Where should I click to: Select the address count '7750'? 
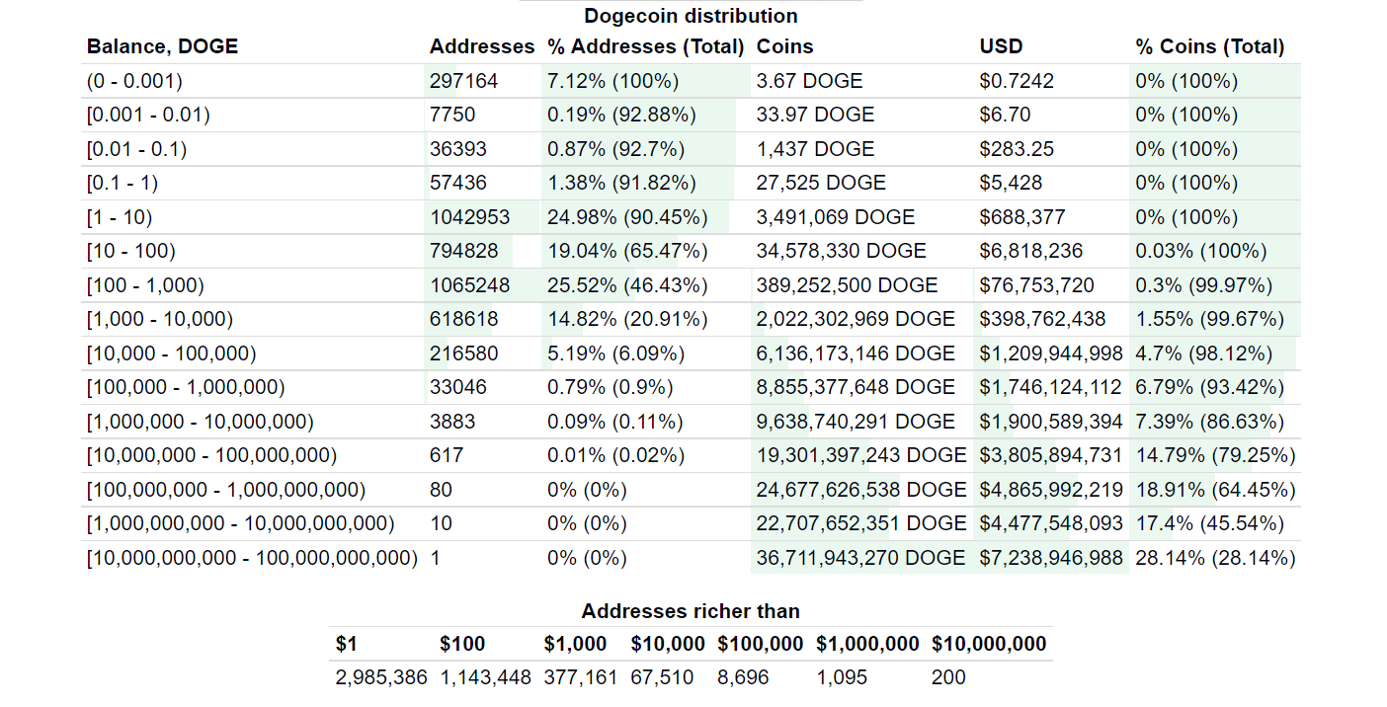click(453, 115)
